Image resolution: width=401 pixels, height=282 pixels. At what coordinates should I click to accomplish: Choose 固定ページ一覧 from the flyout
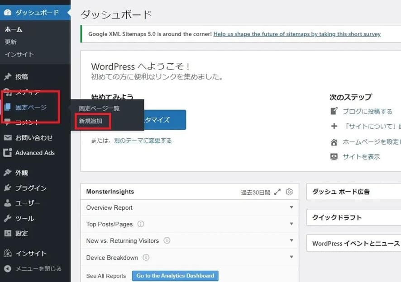(x=99, y=108)
